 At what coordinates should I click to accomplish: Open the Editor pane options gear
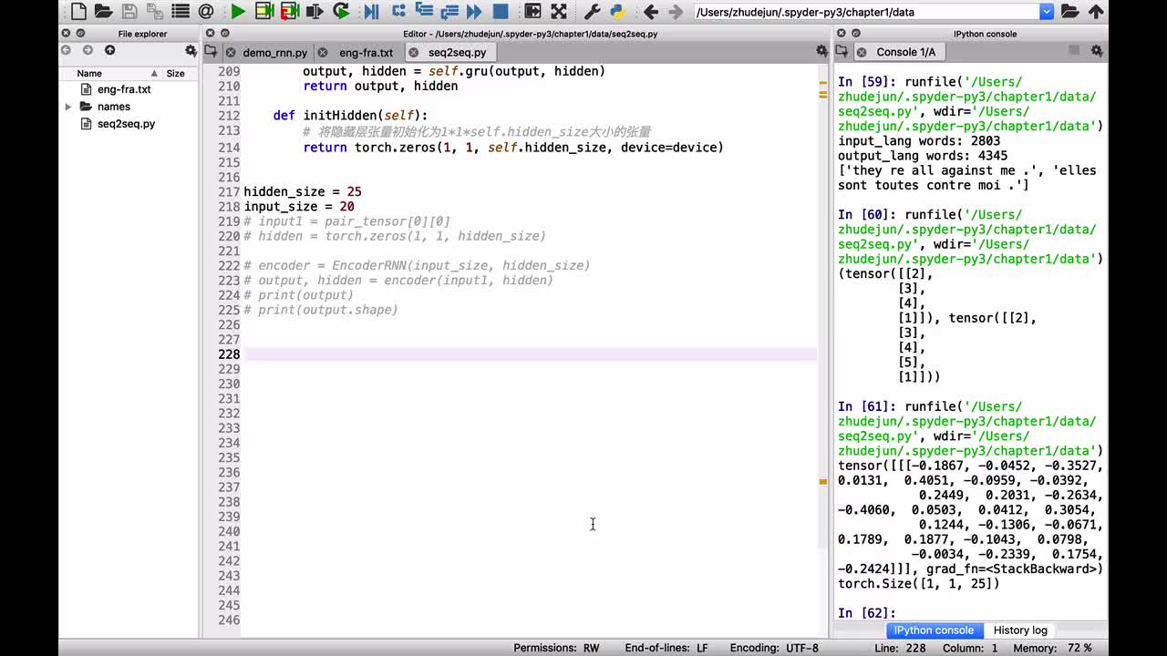[x=821, y=51]
